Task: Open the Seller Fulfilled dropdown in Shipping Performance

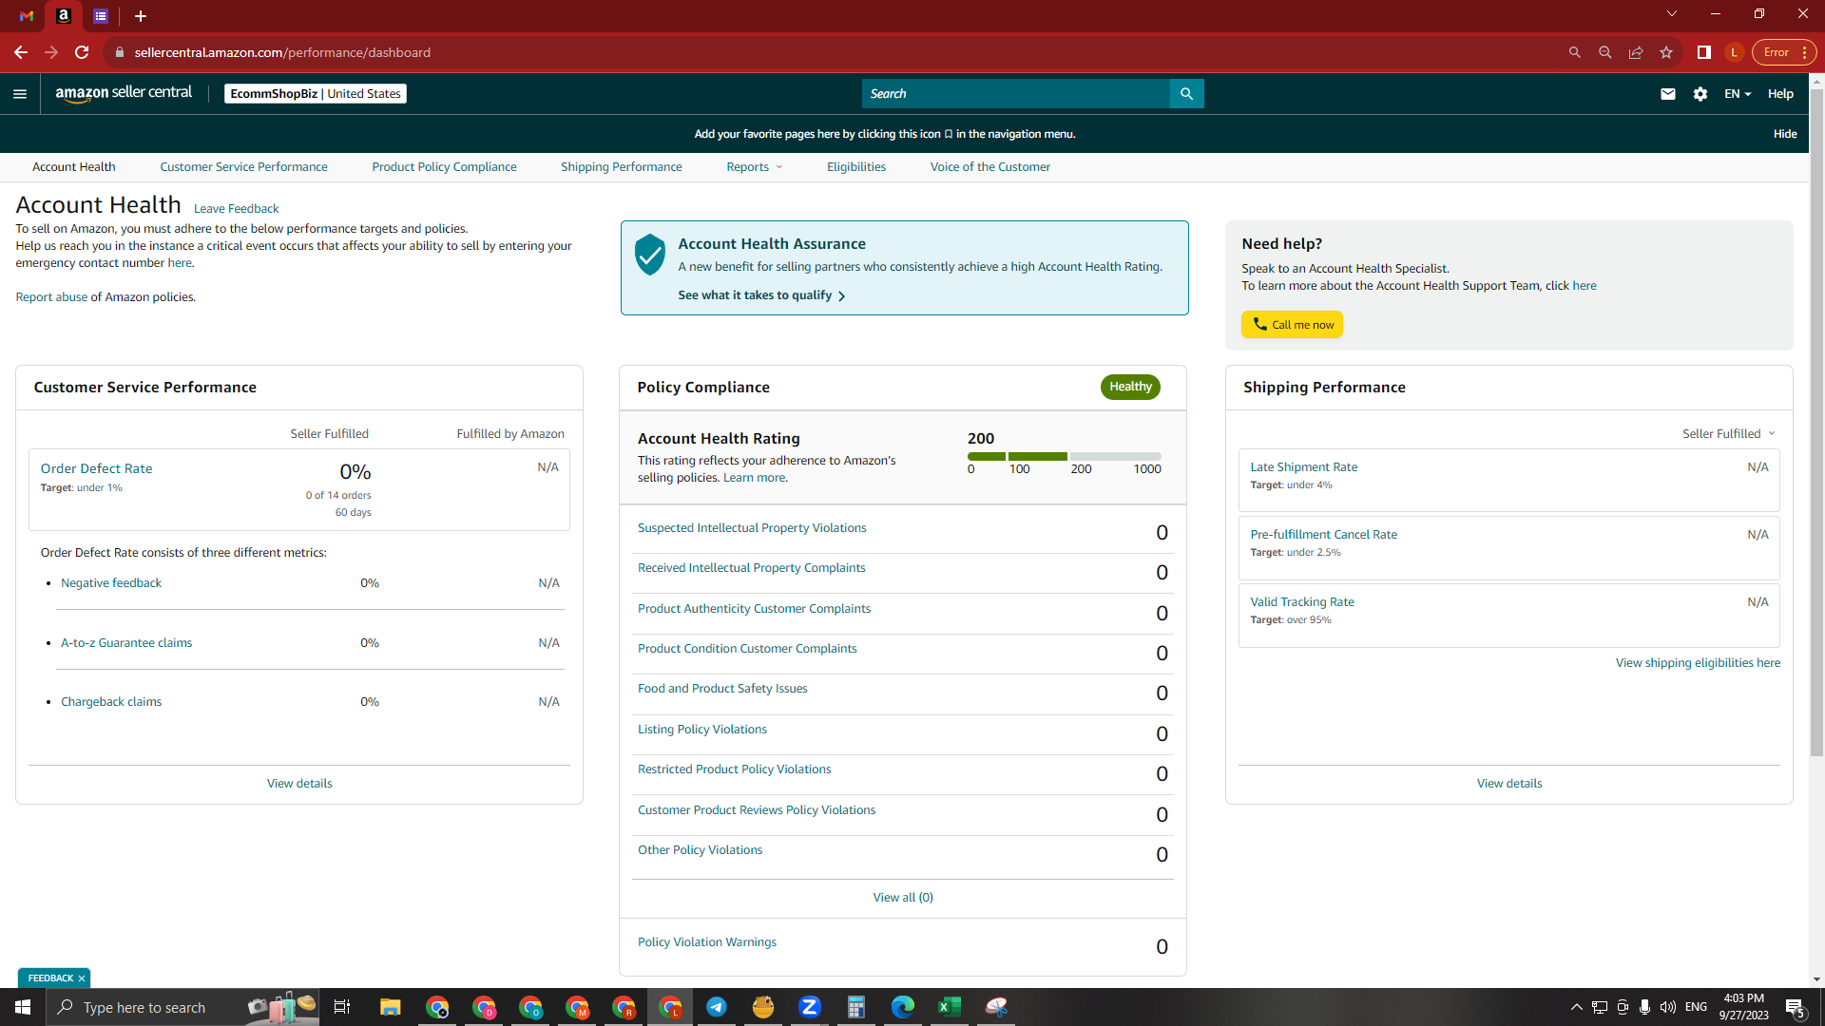Action: tap(1728, 434)
